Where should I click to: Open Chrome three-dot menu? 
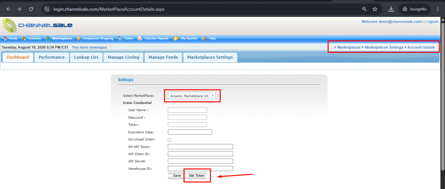(x=437, y=9)
